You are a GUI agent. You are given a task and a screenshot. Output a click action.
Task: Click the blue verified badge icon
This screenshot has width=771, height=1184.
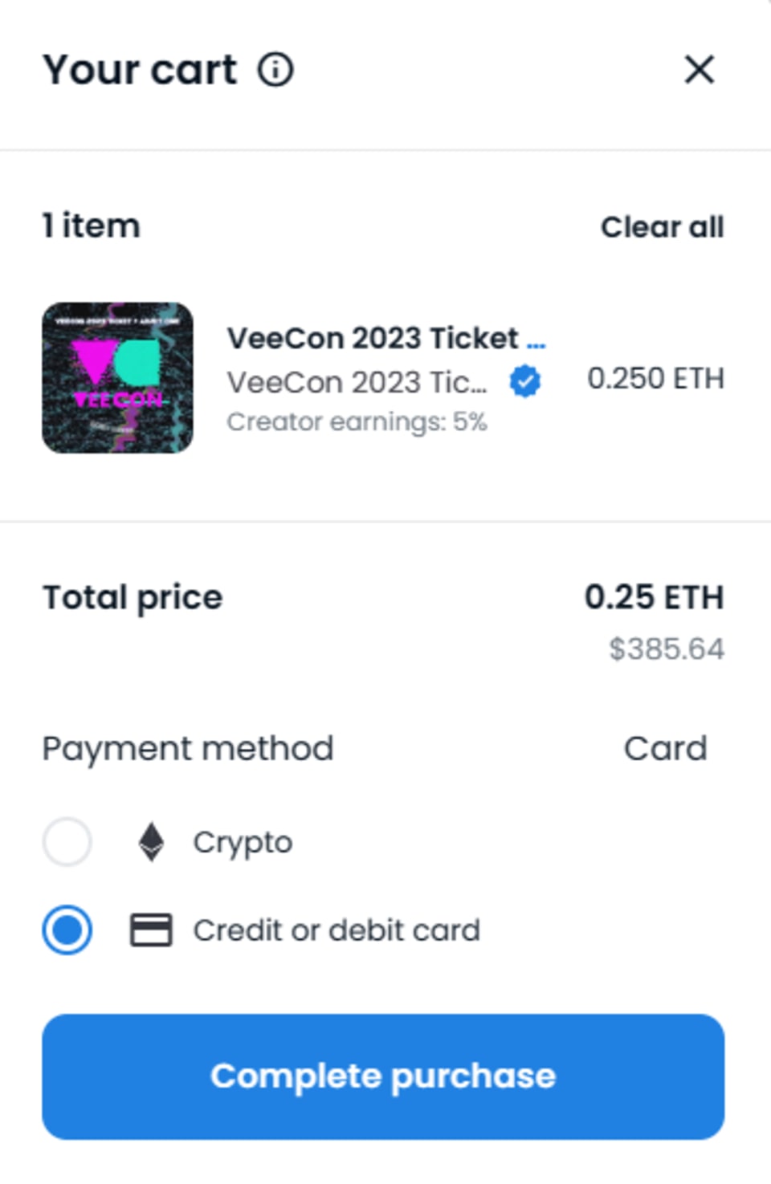click(x=525, y=382)
